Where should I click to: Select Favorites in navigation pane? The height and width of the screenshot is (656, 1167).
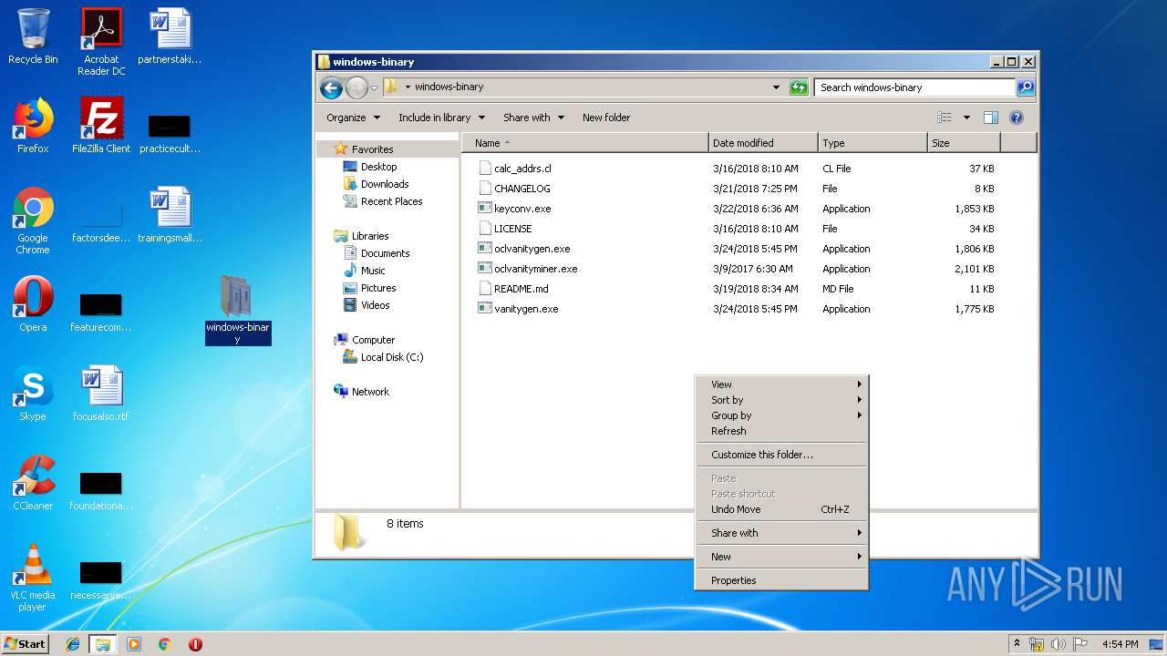(373, 149)
